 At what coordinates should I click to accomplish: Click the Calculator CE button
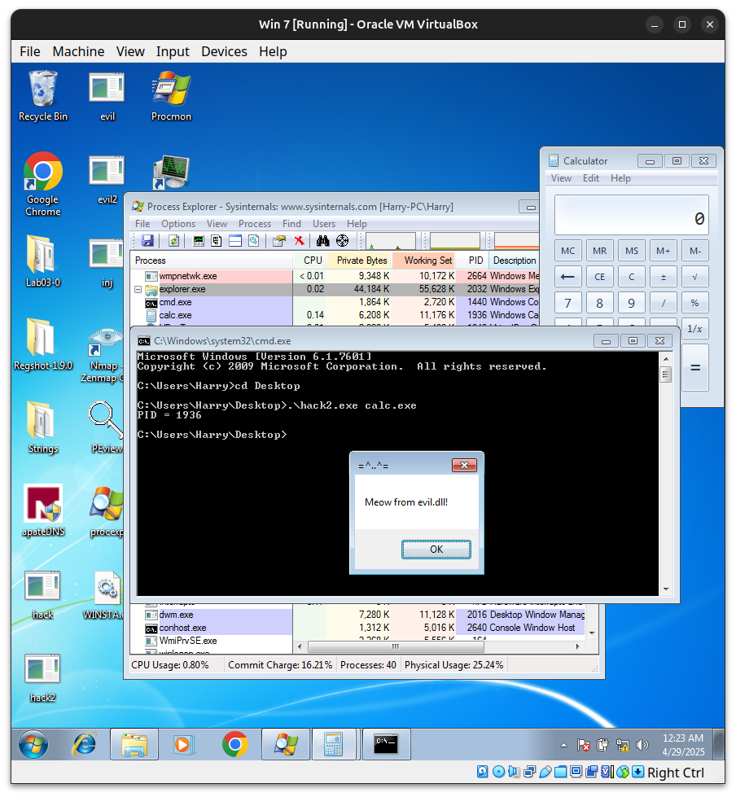[x=600, y=277]
